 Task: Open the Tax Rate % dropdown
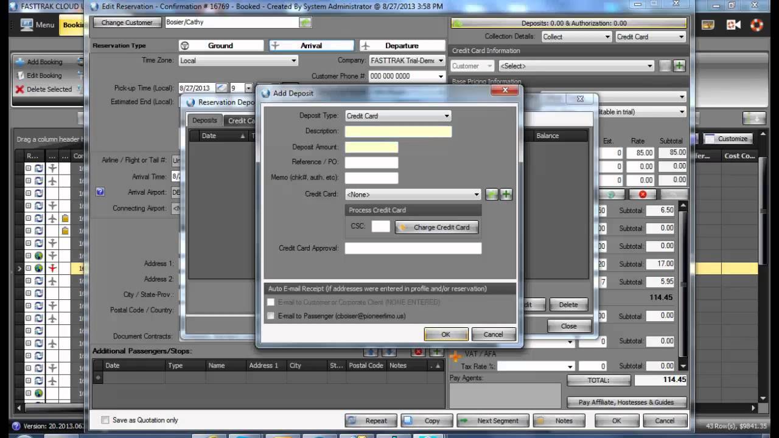pyautogui.click(x=536, y=366)
